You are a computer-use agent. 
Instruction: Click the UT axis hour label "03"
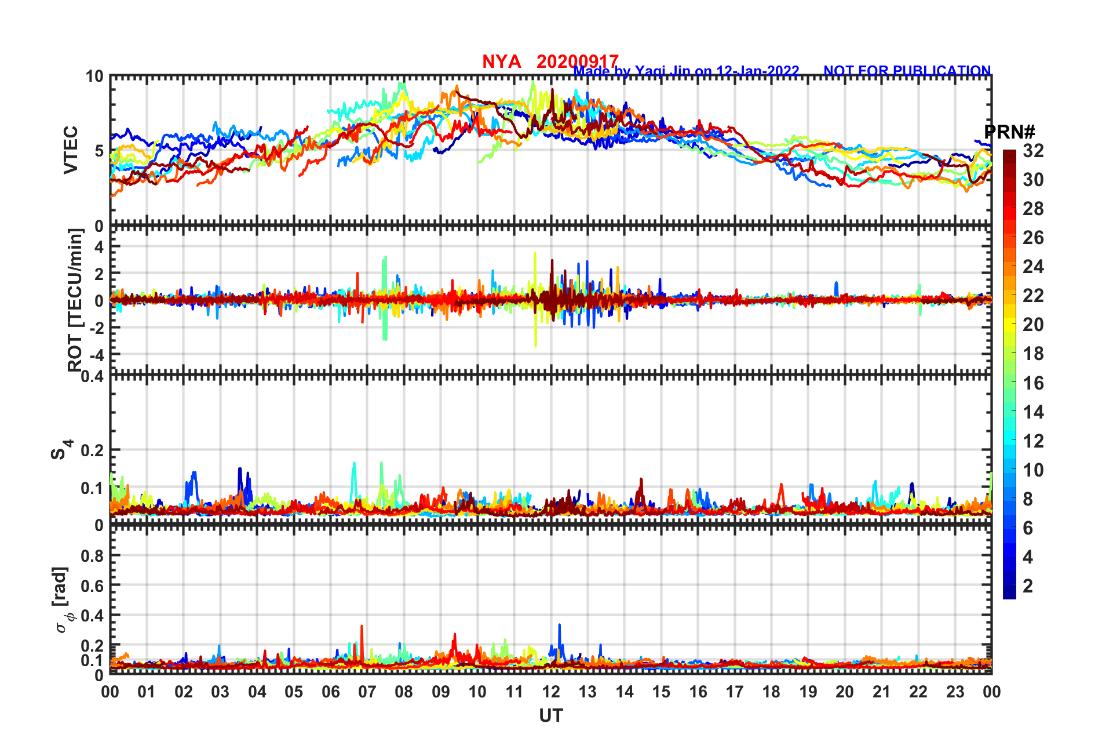click(x=220, y=692)
